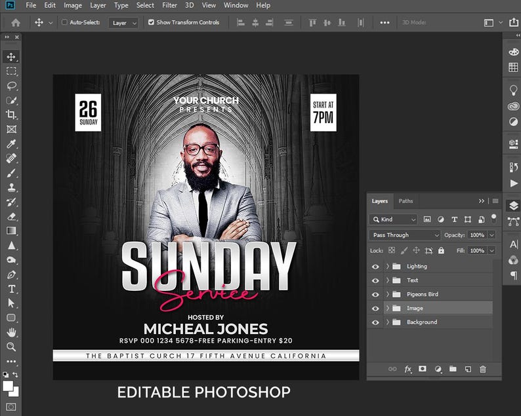Screen dimensions: 521x416
Task: Expand the Text group
Action: pos(387,280)
